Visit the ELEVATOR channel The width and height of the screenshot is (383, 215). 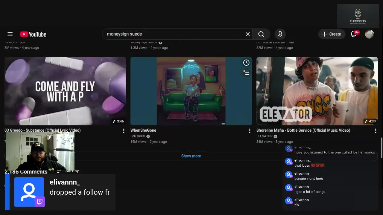pyautogui.click(x=265, y=136)
